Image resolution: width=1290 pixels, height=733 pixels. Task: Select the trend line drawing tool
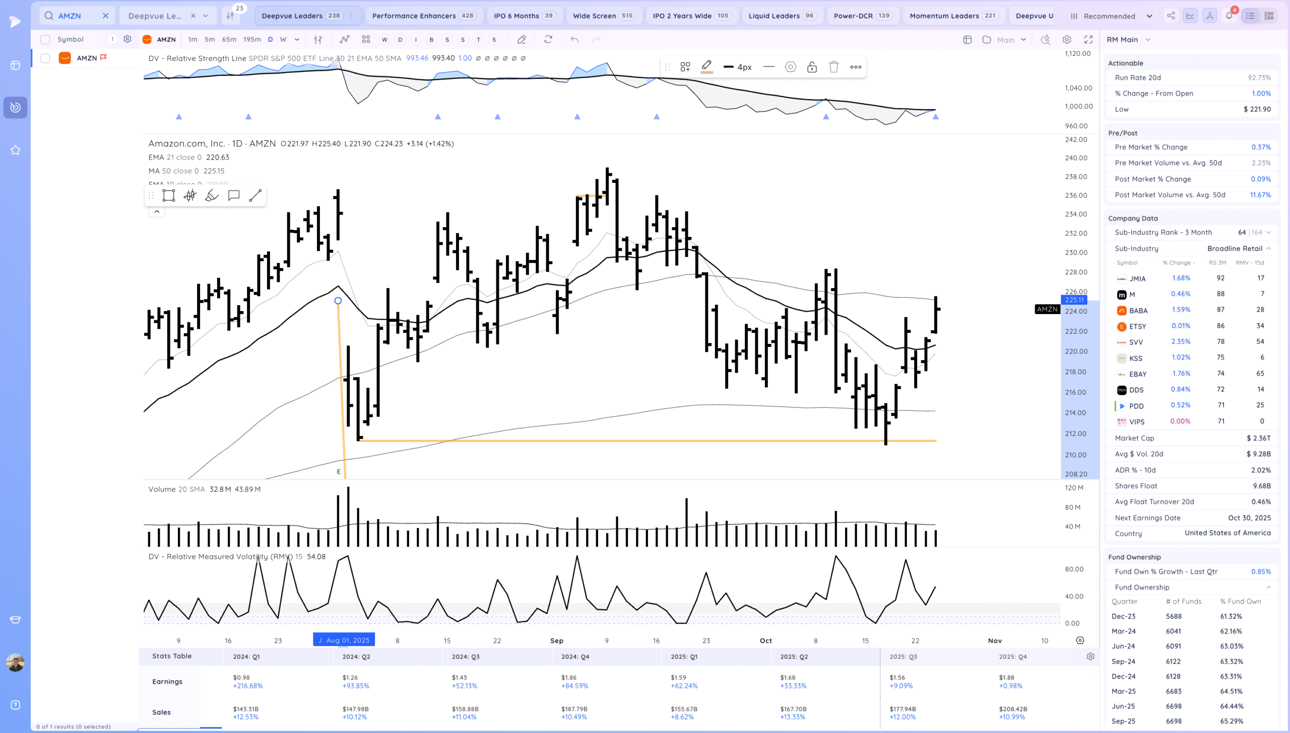click(x=255, y=196)
